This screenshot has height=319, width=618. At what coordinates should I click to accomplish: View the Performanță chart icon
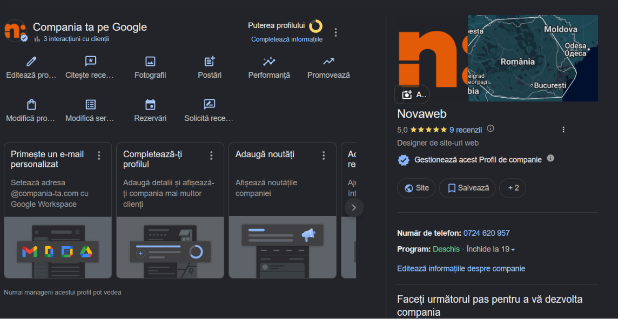269,62
